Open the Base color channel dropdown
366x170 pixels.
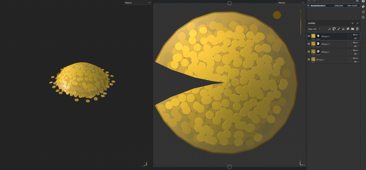click(314, 29)
